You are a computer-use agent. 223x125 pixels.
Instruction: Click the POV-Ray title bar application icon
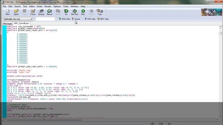[3, 2]
